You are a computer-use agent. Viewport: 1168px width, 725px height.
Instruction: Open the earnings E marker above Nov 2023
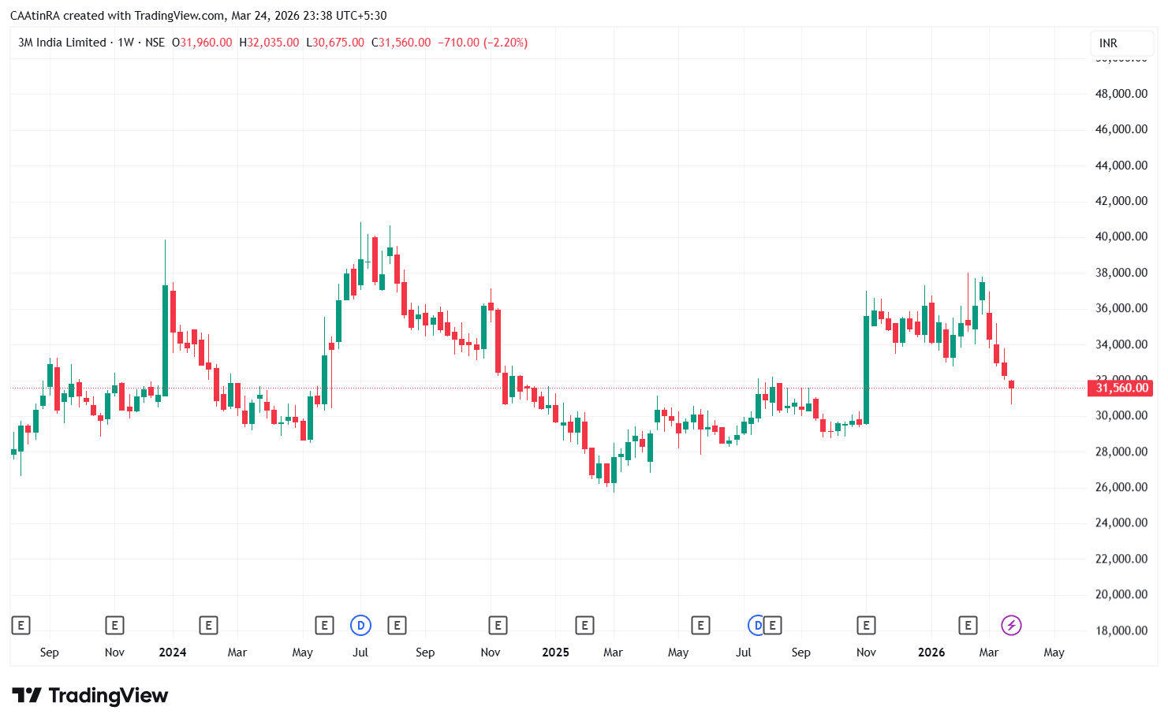click(x=114, y=626)
